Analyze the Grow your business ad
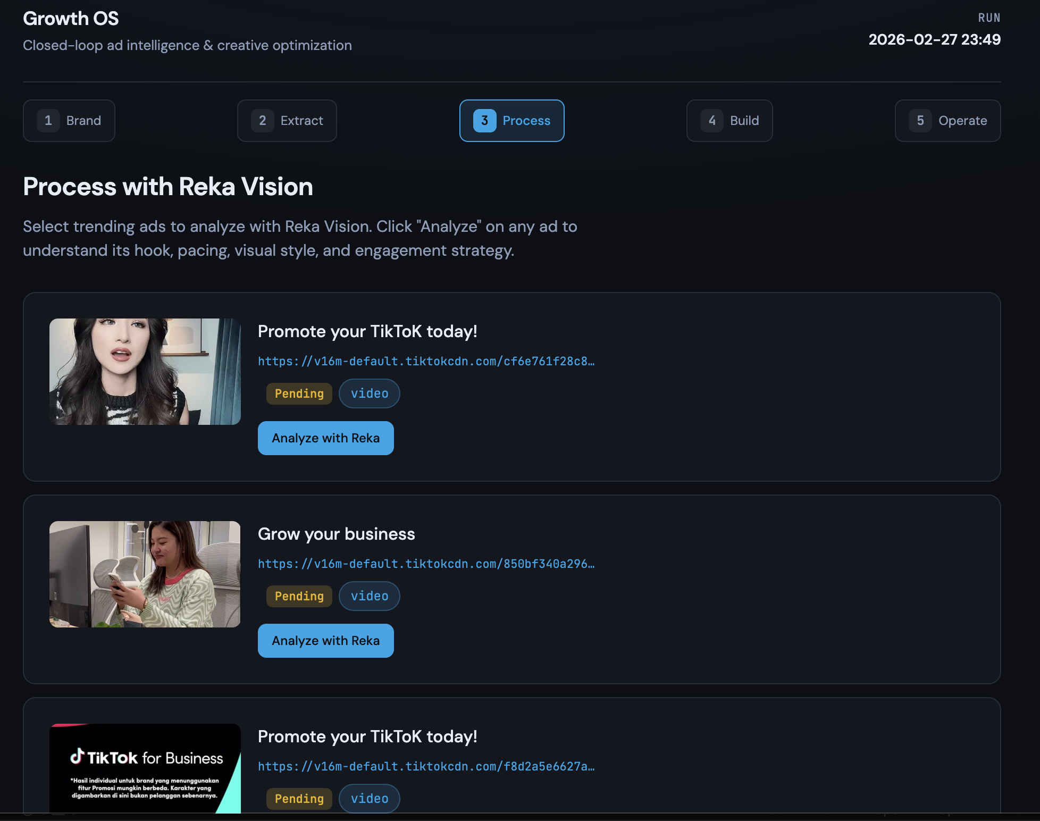This screenshot has height=821, width=1040. click(x=326, y=641)
